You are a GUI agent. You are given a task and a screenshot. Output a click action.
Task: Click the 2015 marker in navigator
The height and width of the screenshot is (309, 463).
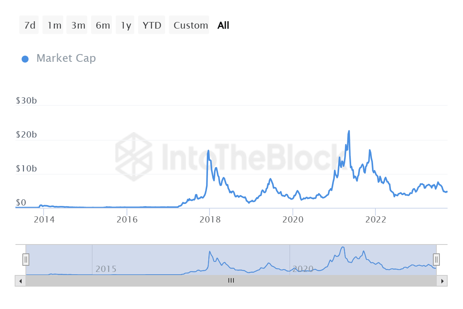click(106, 269)
